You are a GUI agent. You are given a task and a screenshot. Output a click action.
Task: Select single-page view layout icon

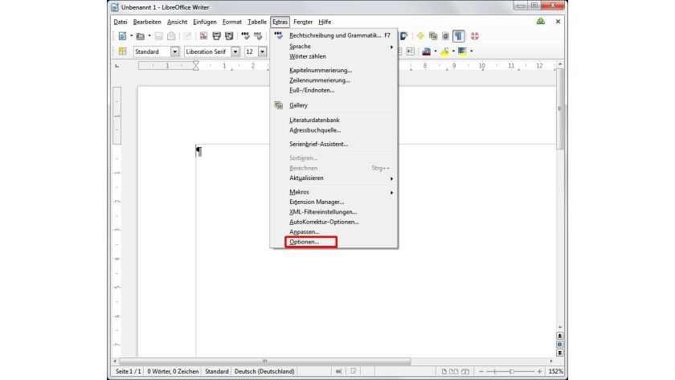click(x=444, y=371)
